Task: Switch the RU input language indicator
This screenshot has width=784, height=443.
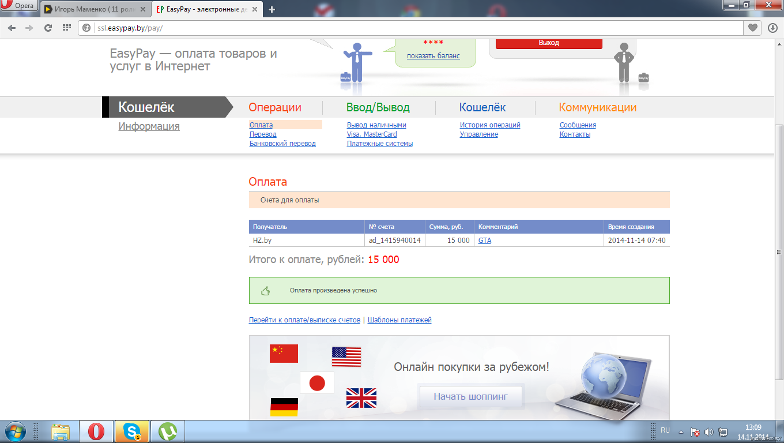Action: pos(665,430)
